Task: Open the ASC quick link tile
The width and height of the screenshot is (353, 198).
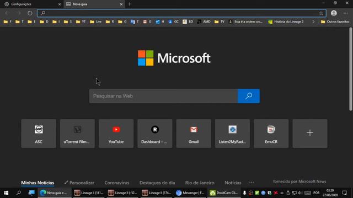Action: tap(39, 133)
